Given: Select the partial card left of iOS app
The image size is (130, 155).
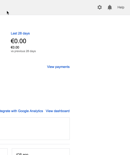Looking at the screenshot, I should [x=4, y=152].
